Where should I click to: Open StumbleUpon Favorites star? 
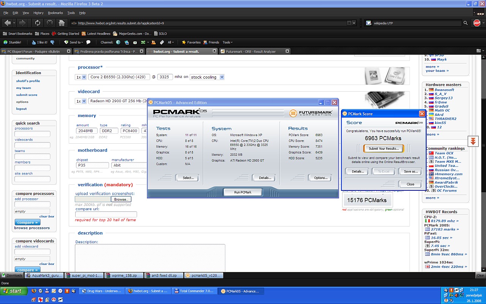191,42
